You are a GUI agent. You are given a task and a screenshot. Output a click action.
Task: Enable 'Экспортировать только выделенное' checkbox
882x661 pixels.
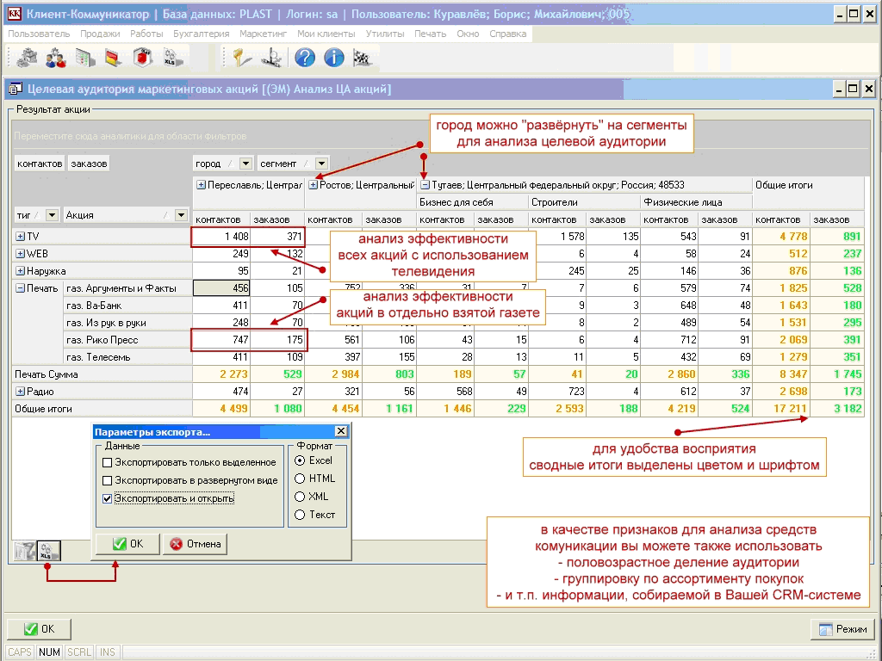pos(108,462)
